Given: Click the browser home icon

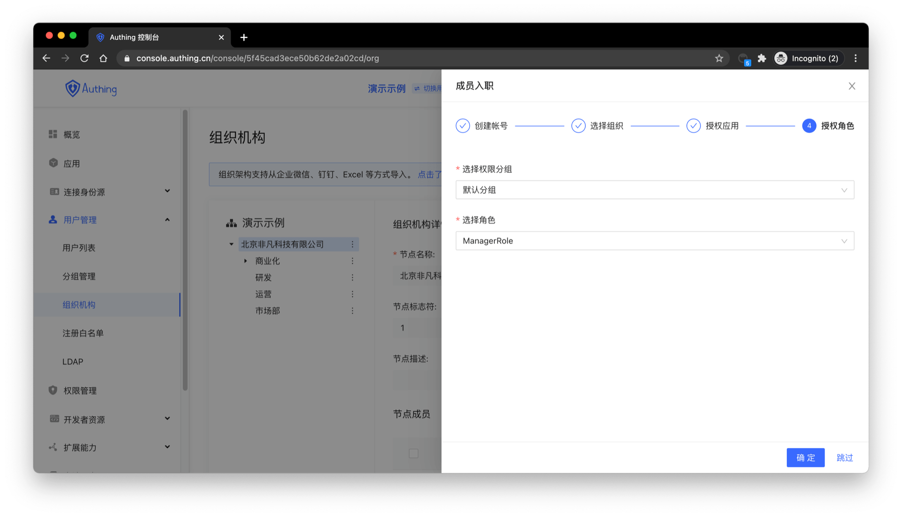Looking at the screenshot, I should pyautogui.click(x=103, y=58).
